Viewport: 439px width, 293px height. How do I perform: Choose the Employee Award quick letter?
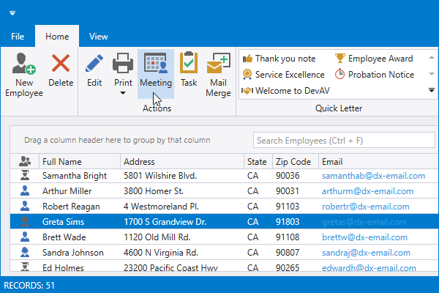[374, 59]
